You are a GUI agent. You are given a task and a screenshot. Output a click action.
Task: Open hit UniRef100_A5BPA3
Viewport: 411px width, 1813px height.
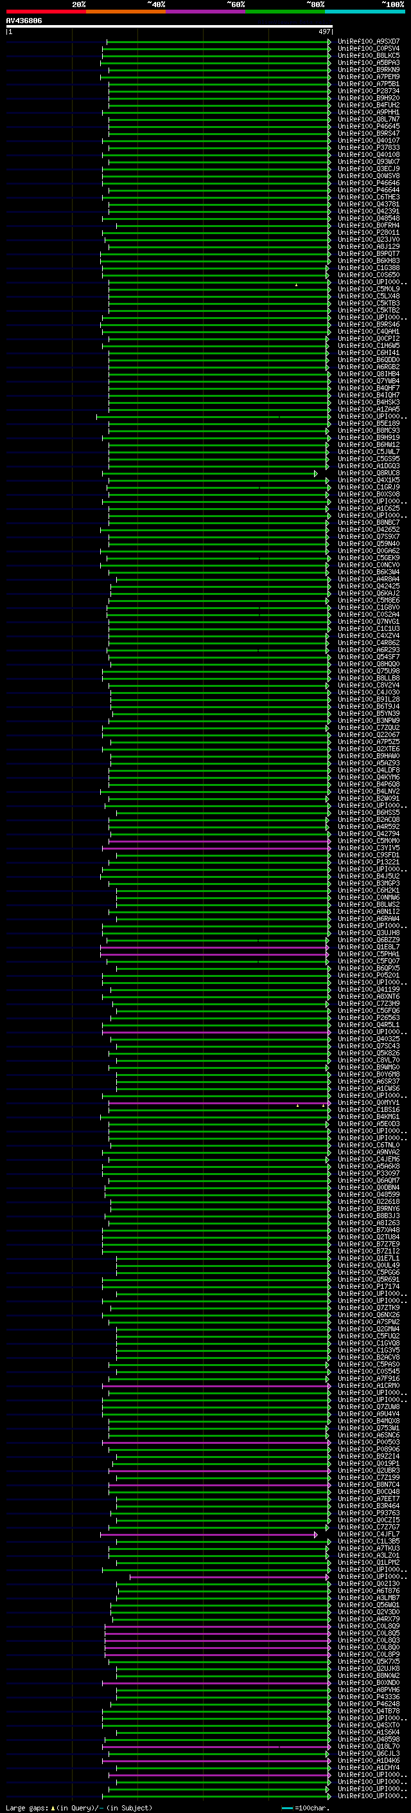click(x=369, y=62)
